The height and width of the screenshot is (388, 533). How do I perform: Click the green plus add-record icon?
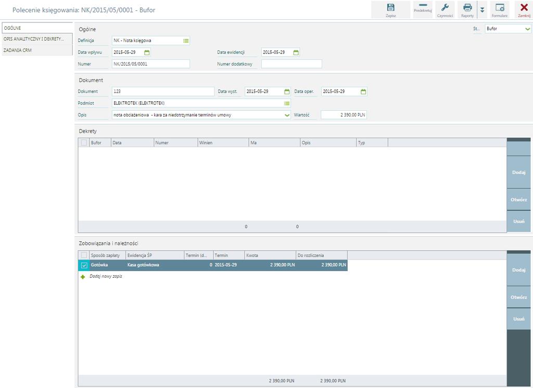point(83,277)
